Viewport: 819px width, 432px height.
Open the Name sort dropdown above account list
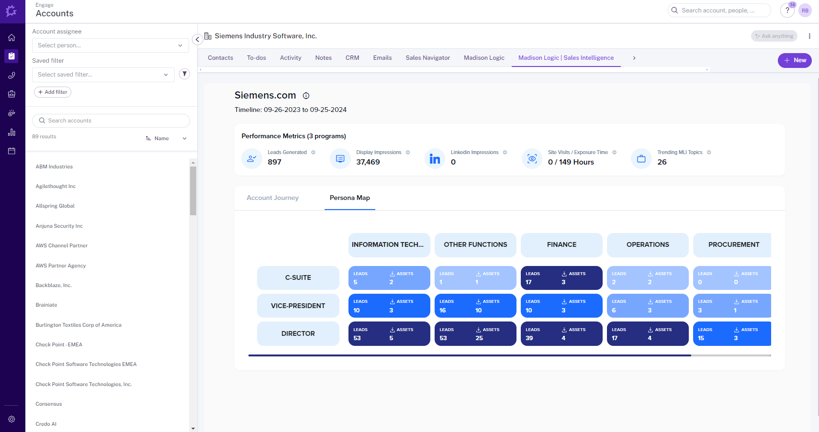pos(166,138)
